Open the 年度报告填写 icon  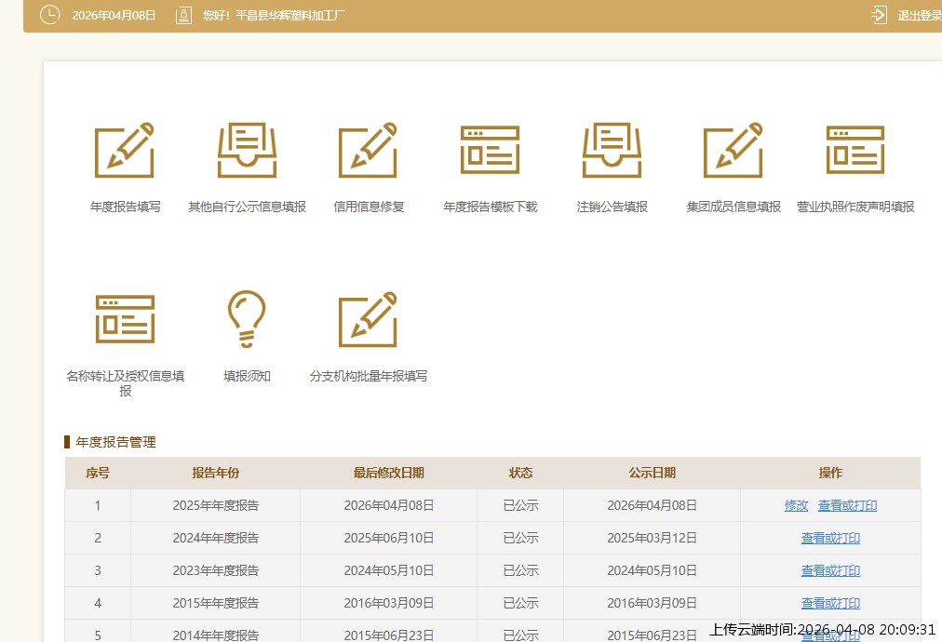point(125,151)
